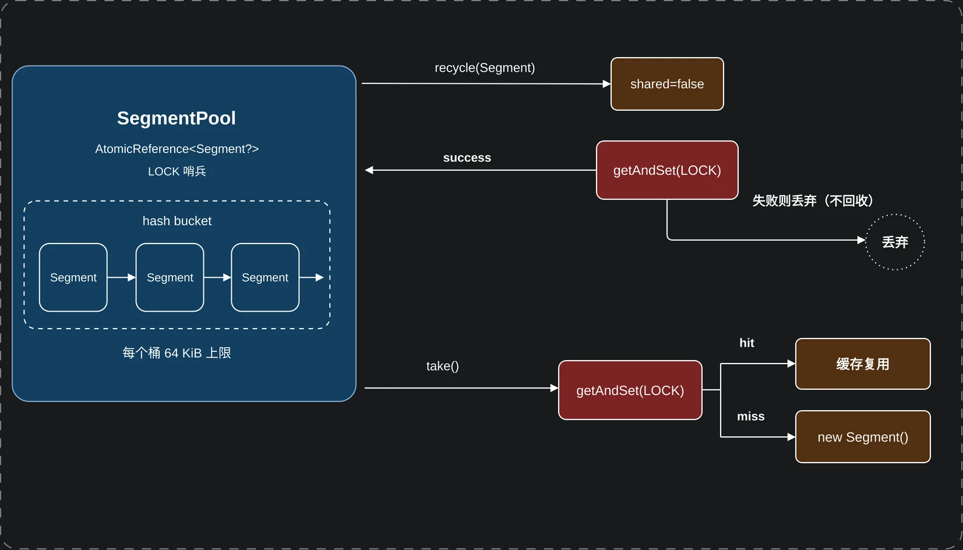The width and height of the screenshot is (963, 550).
Task: Click the SegmentPool title text
Action: coord(177,118)
